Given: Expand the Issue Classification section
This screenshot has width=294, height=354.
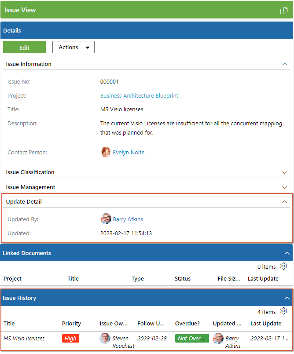Looking at the screenshot, I should point(284,172).
